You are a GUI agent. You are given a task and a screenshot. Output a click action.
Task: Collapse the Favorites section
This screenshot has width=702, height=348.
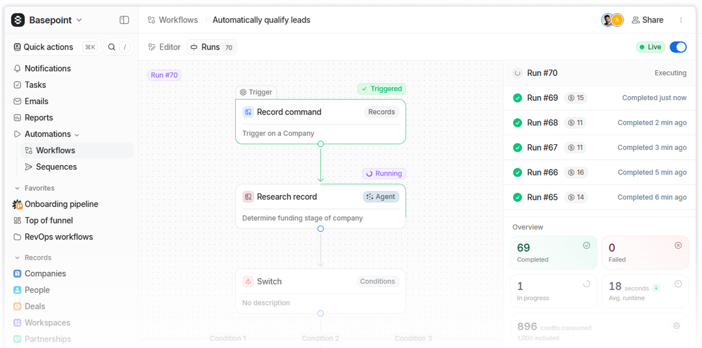17,188
